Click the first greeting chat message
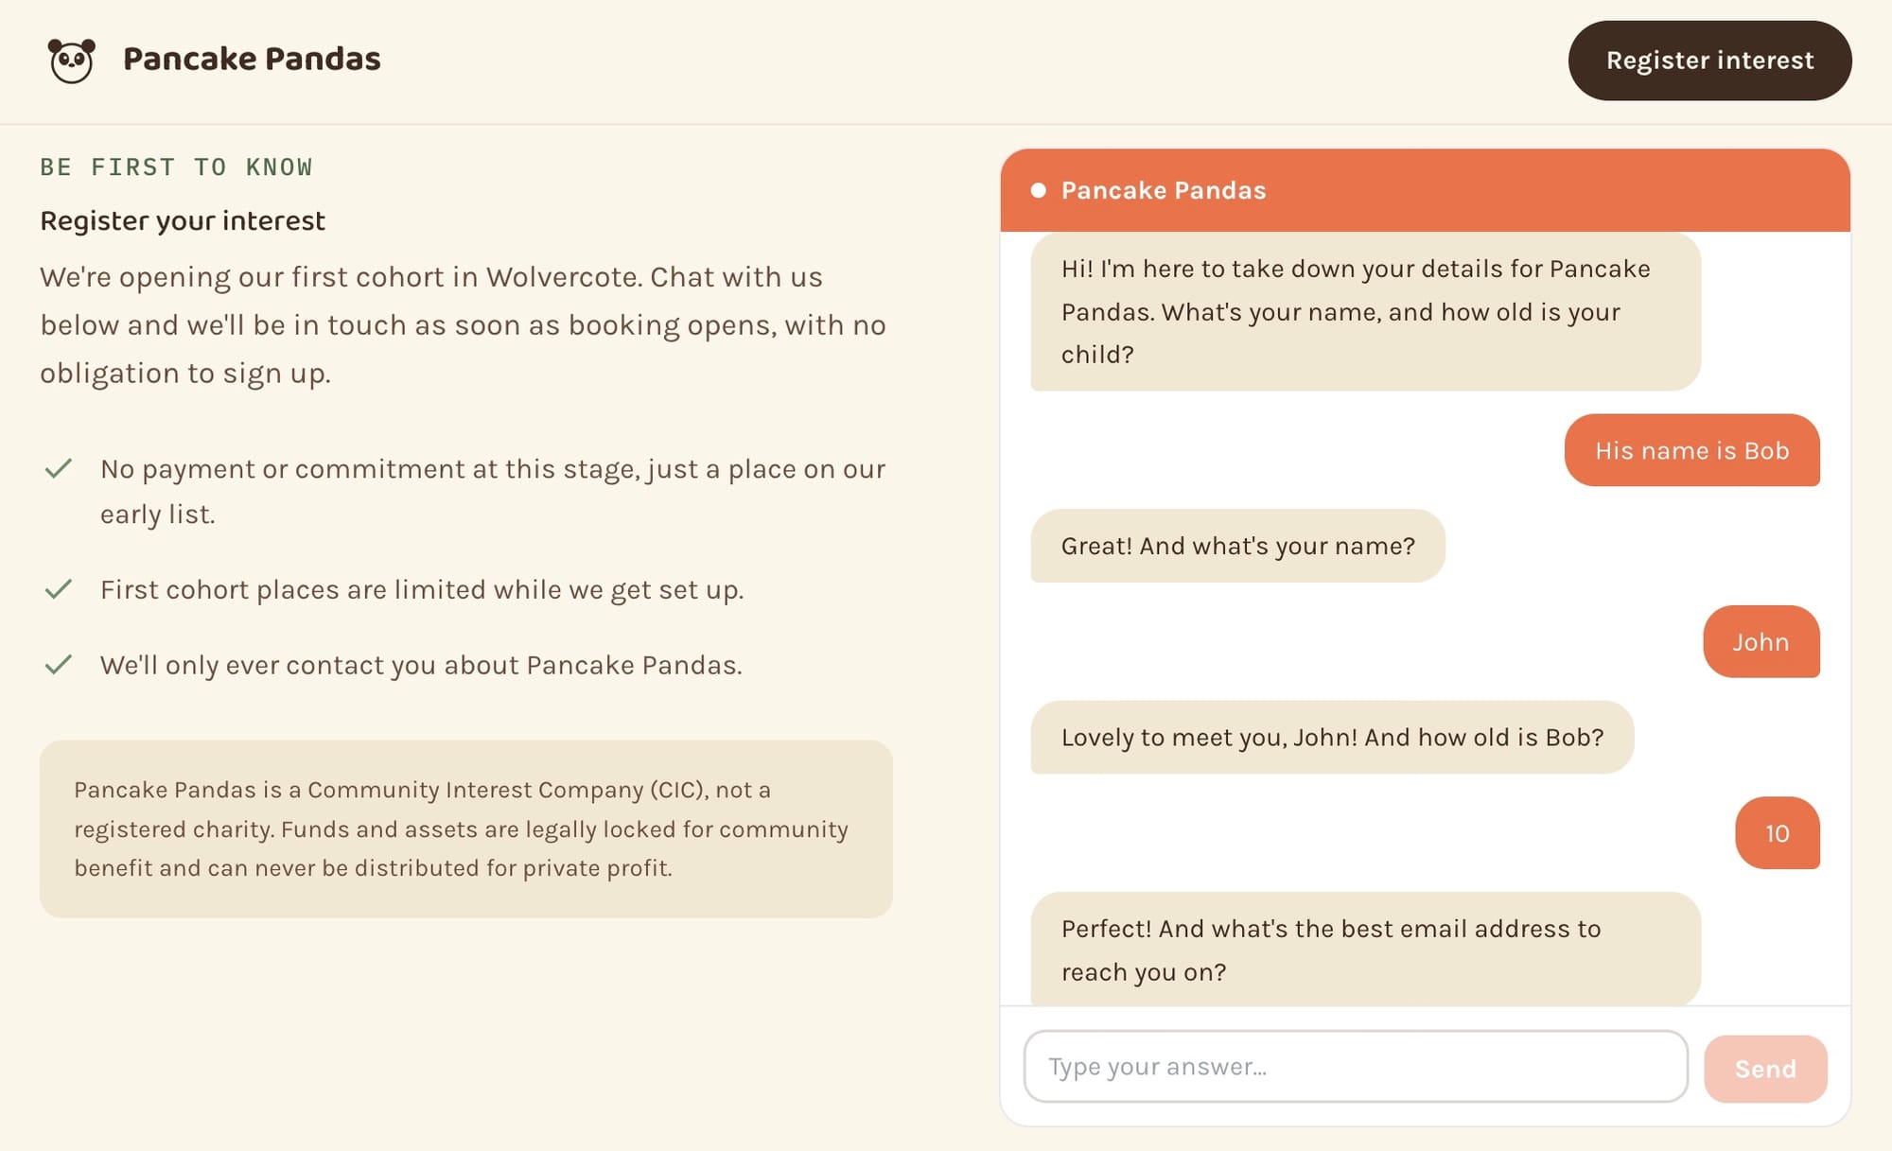Image resolution: width=1892 pixels, height=1151 pixels. click(x=1365, y=311)
